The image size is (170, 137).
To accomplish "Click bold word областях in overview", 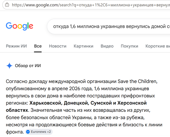I will point(17,110).
